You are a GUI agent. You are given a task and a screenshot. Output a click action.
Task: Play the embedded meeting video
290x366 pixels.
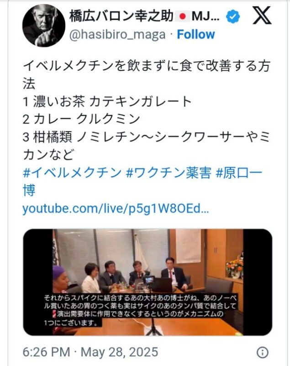[x=148, y=282]
